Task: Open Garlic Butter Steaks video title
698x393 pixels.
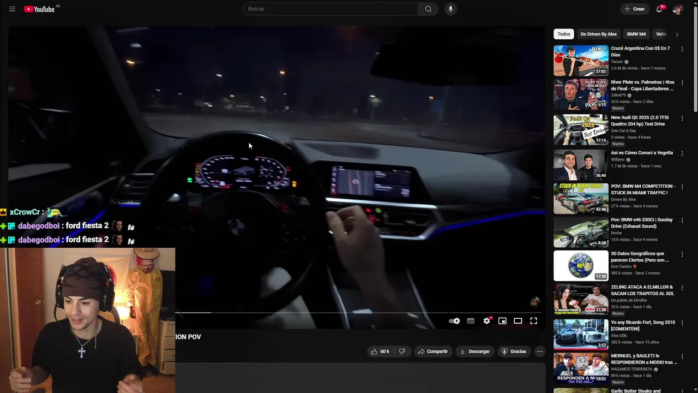Action: coord(636,391)
